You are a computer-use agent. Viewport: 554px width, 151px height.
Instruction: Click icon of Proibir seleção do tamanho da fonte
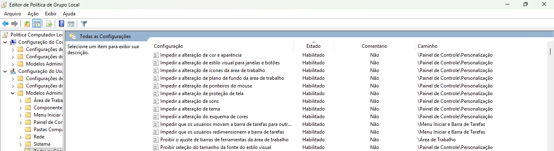click(156, 147)
